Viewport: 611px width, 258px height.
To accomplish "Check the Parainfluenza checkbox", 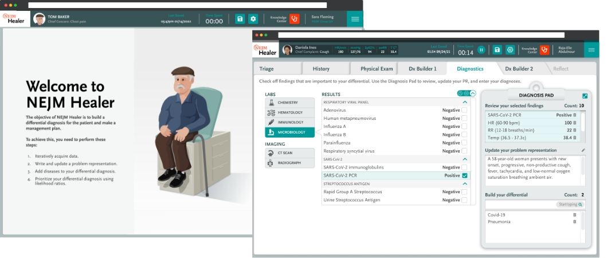I will pos(464,143).
